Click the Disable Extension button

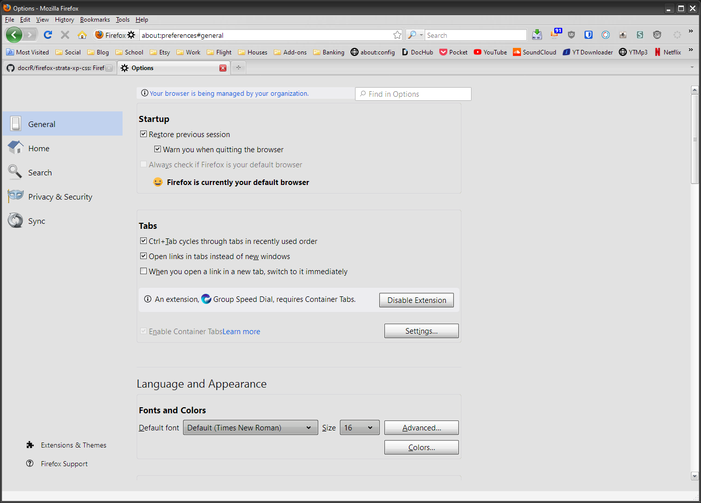(x=416, y=300)
